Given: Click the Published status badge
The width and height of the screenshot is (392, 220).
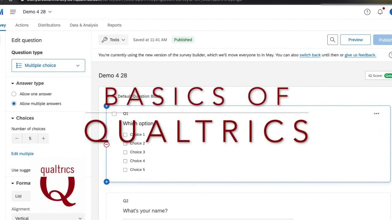Looking at the screenshot, I should (x=183, y=40).
